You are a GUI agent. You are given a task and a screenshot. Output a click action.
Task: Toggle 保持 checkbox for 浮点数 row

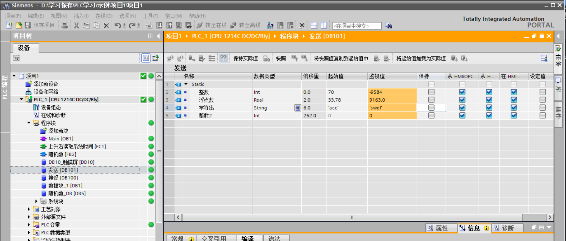point(431,100)
